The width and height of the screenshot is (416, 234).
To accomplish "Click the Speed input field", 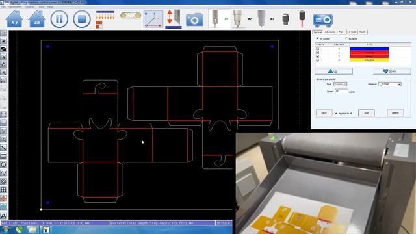I will click(341, 91).
